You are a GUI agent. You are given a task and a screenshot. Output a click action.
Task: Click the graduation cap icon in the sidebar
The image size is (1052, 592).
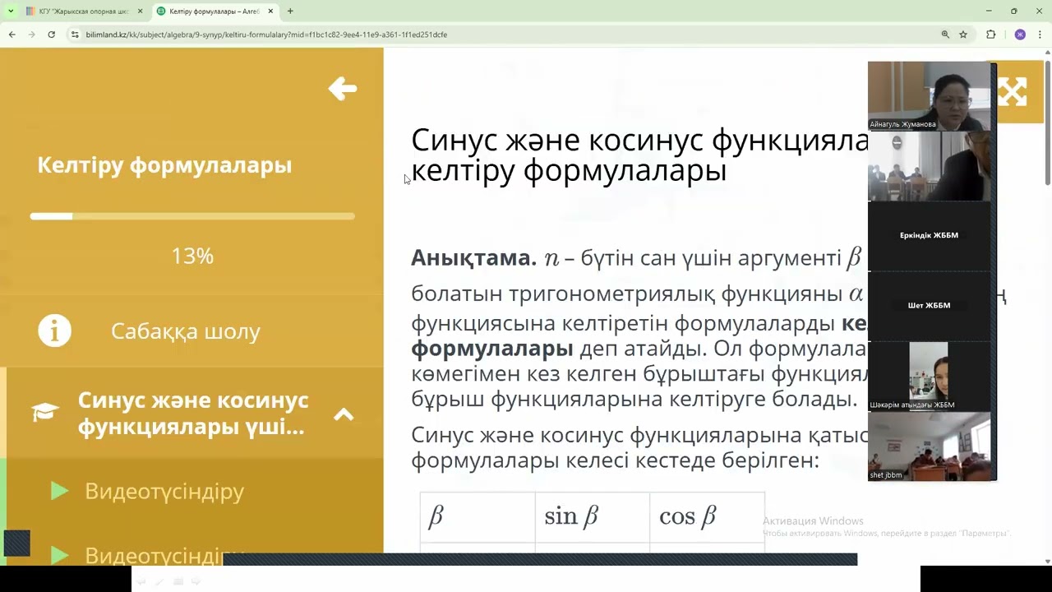[45, 413]
